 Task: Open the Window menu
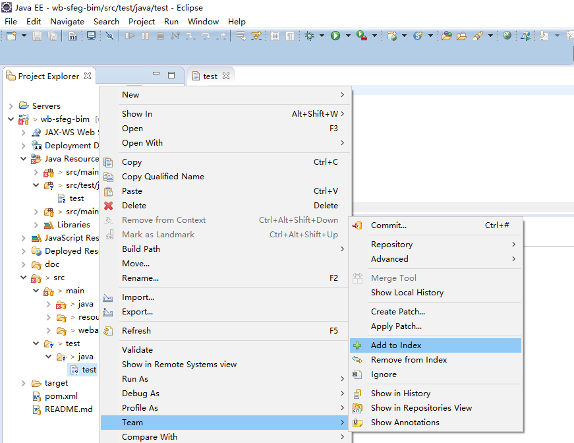tap(203, 22)
